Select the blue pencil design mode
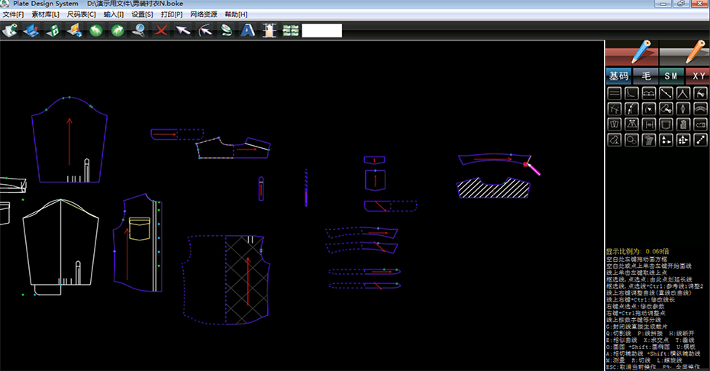This screenshot has height=371, width=710. point(631,53)
